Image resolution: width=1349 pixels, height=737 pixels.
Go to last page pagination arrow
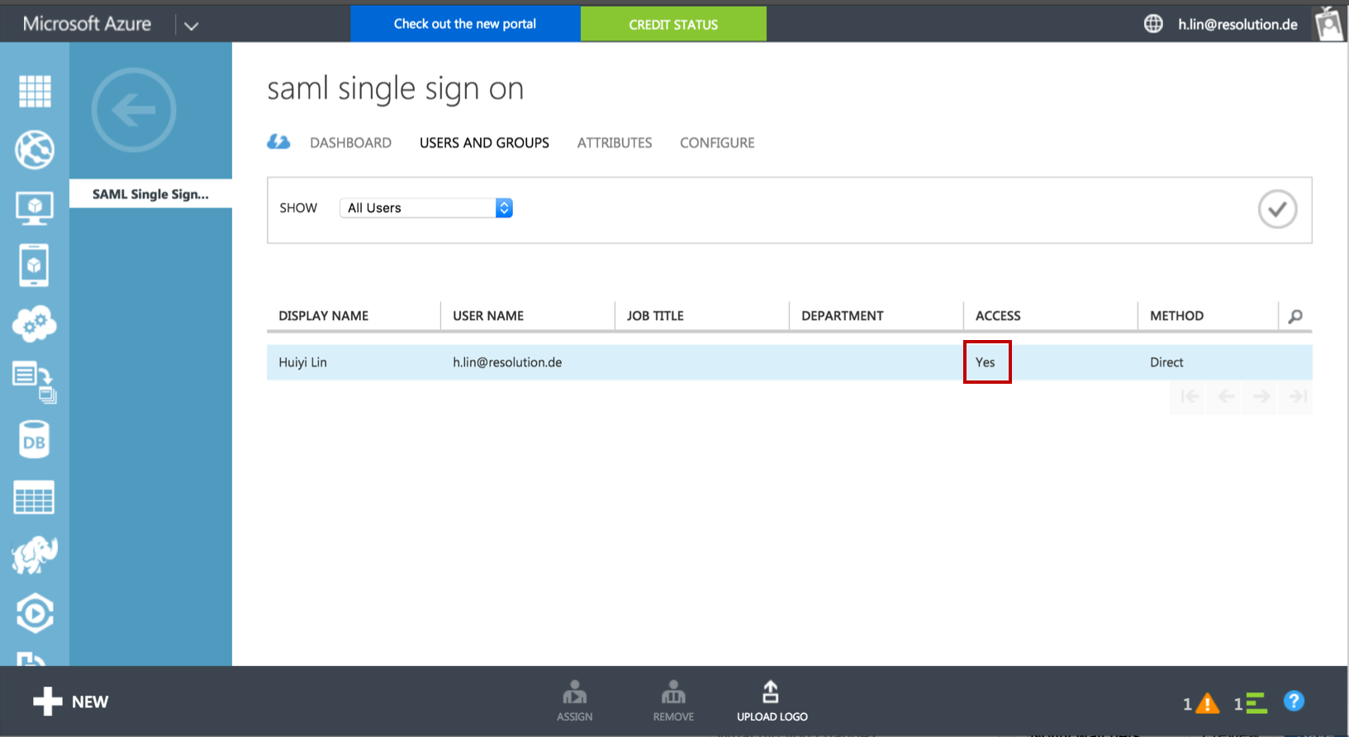pyautogui.click(x=1298, y=397)
